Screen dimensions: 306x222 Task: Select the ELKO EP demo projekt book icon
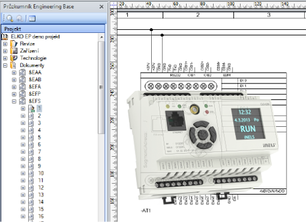click(4, 37)
